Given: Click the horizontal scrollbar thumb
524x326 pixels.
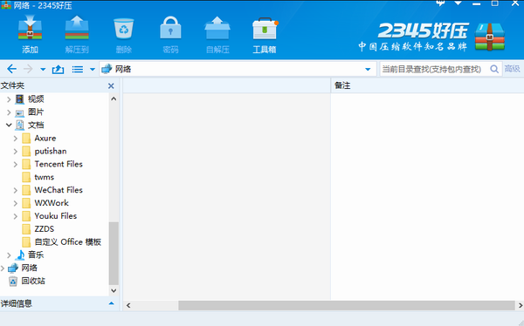Looking at the screenshot, I should click(347, 305).
